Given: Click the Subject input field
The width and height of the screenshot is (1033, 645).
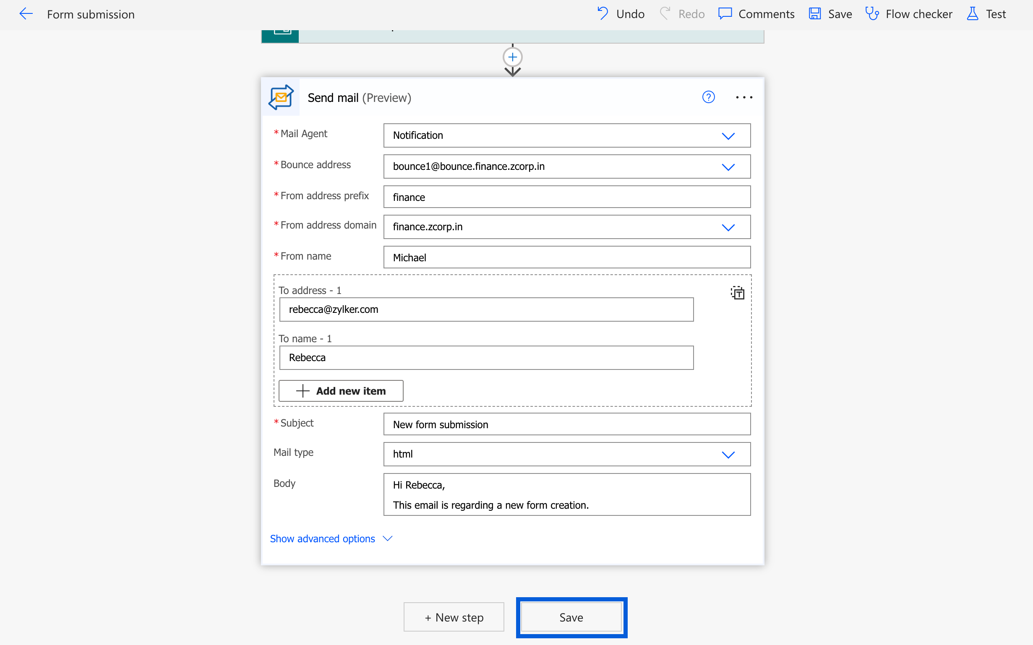Looking at the screenshot, I should (566, 424).
